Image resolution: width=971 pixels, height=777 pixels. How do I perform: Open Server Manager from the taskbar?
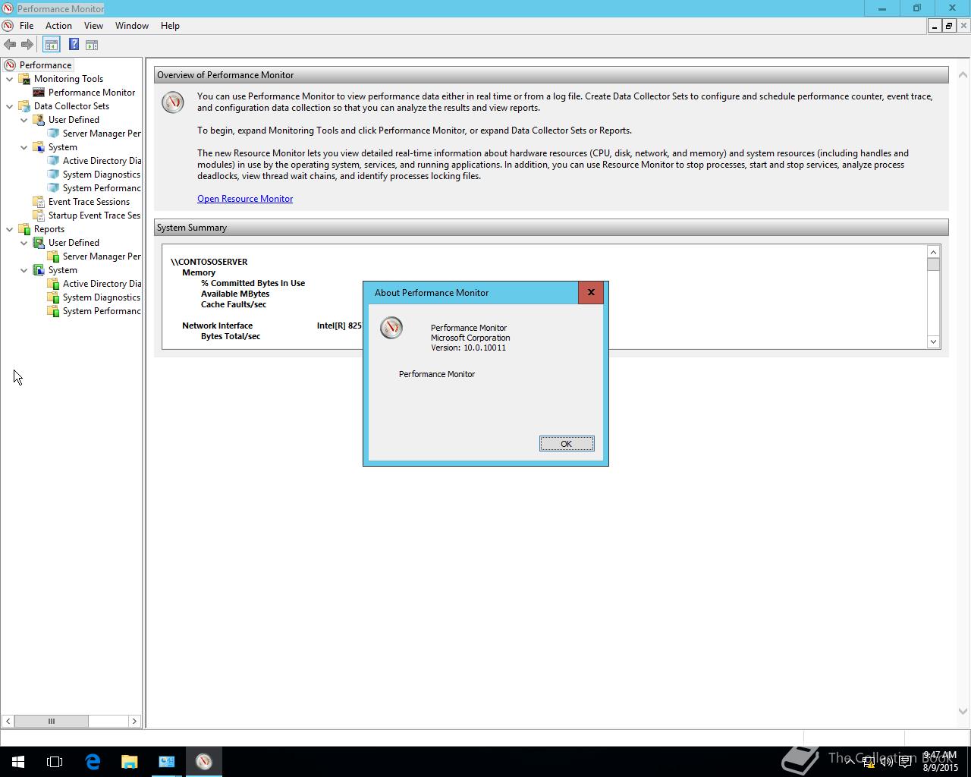[x=167, y=762]
